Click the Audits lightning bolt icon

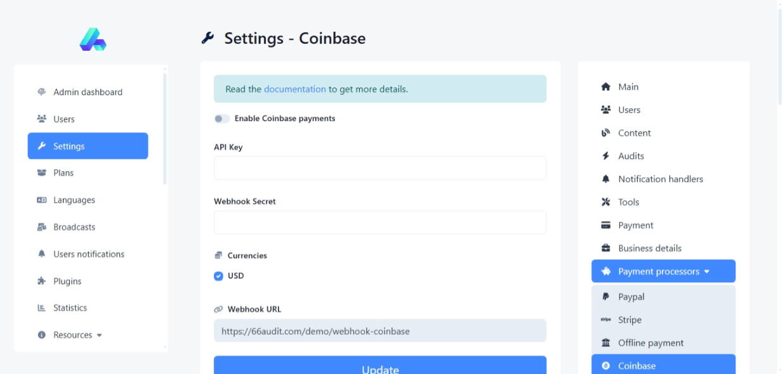pyautogui.click(x=605, y=156)
